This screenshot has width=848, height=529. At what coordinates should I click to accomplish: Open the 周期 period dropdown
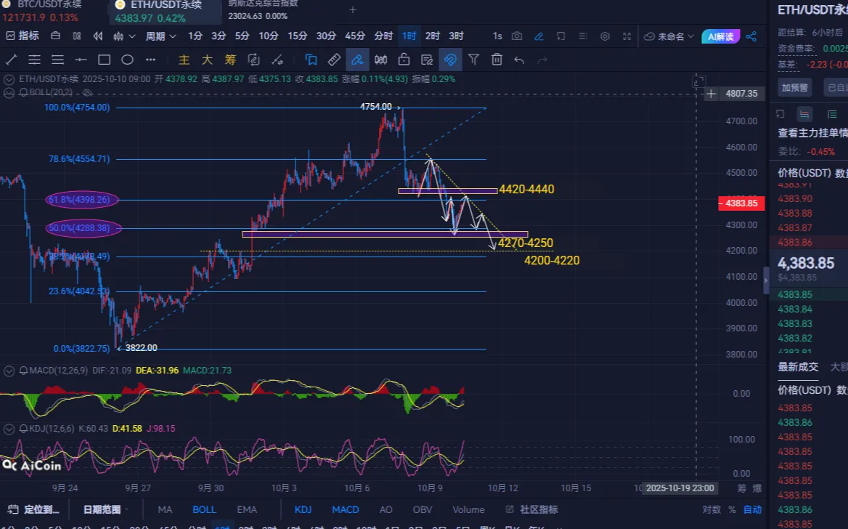coord(160,36)
